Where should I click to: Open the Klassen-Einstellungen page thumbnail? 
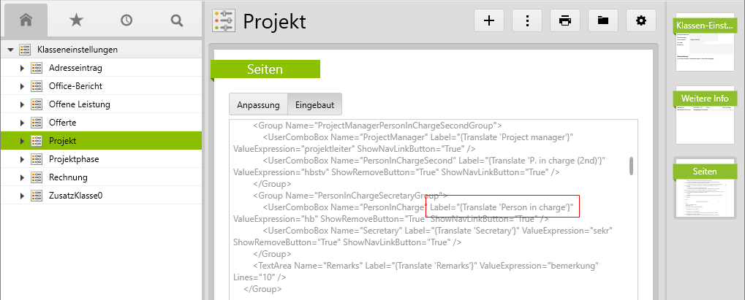coord(704,43)
